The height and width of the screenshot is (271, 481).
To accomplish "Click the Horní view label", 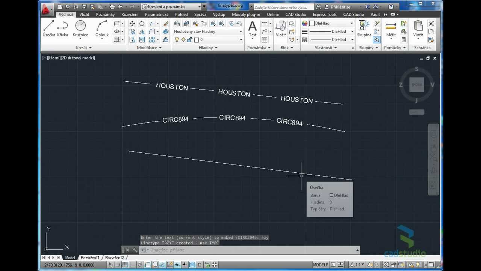I will [54, 58].
